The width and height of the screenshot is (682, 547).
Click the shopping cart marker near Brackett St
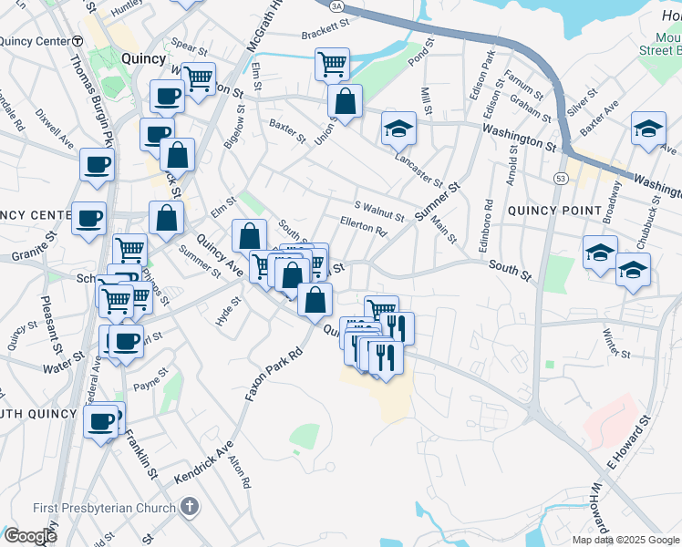[332, 65]
